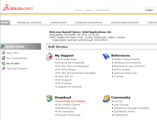The width and height of the screenshot is (157, 120).
Task: Open the Forums tab
Action: point(152,23)
